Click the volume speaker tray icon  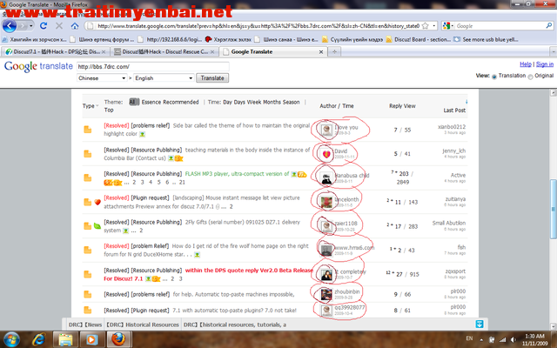[513, 339]
